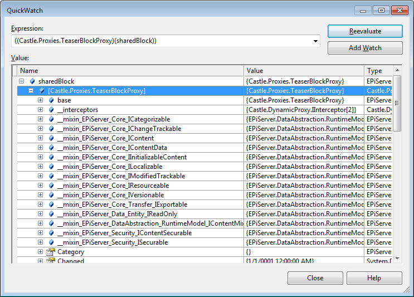Viewport: 414px width, 297px height.
Task: Click the field icon next to base
Action: coord(51,100)
